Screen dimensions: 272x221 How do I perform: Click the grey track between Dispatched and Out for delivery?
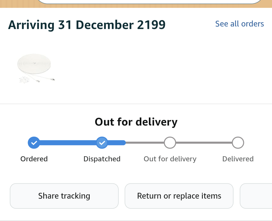(145, 143)
